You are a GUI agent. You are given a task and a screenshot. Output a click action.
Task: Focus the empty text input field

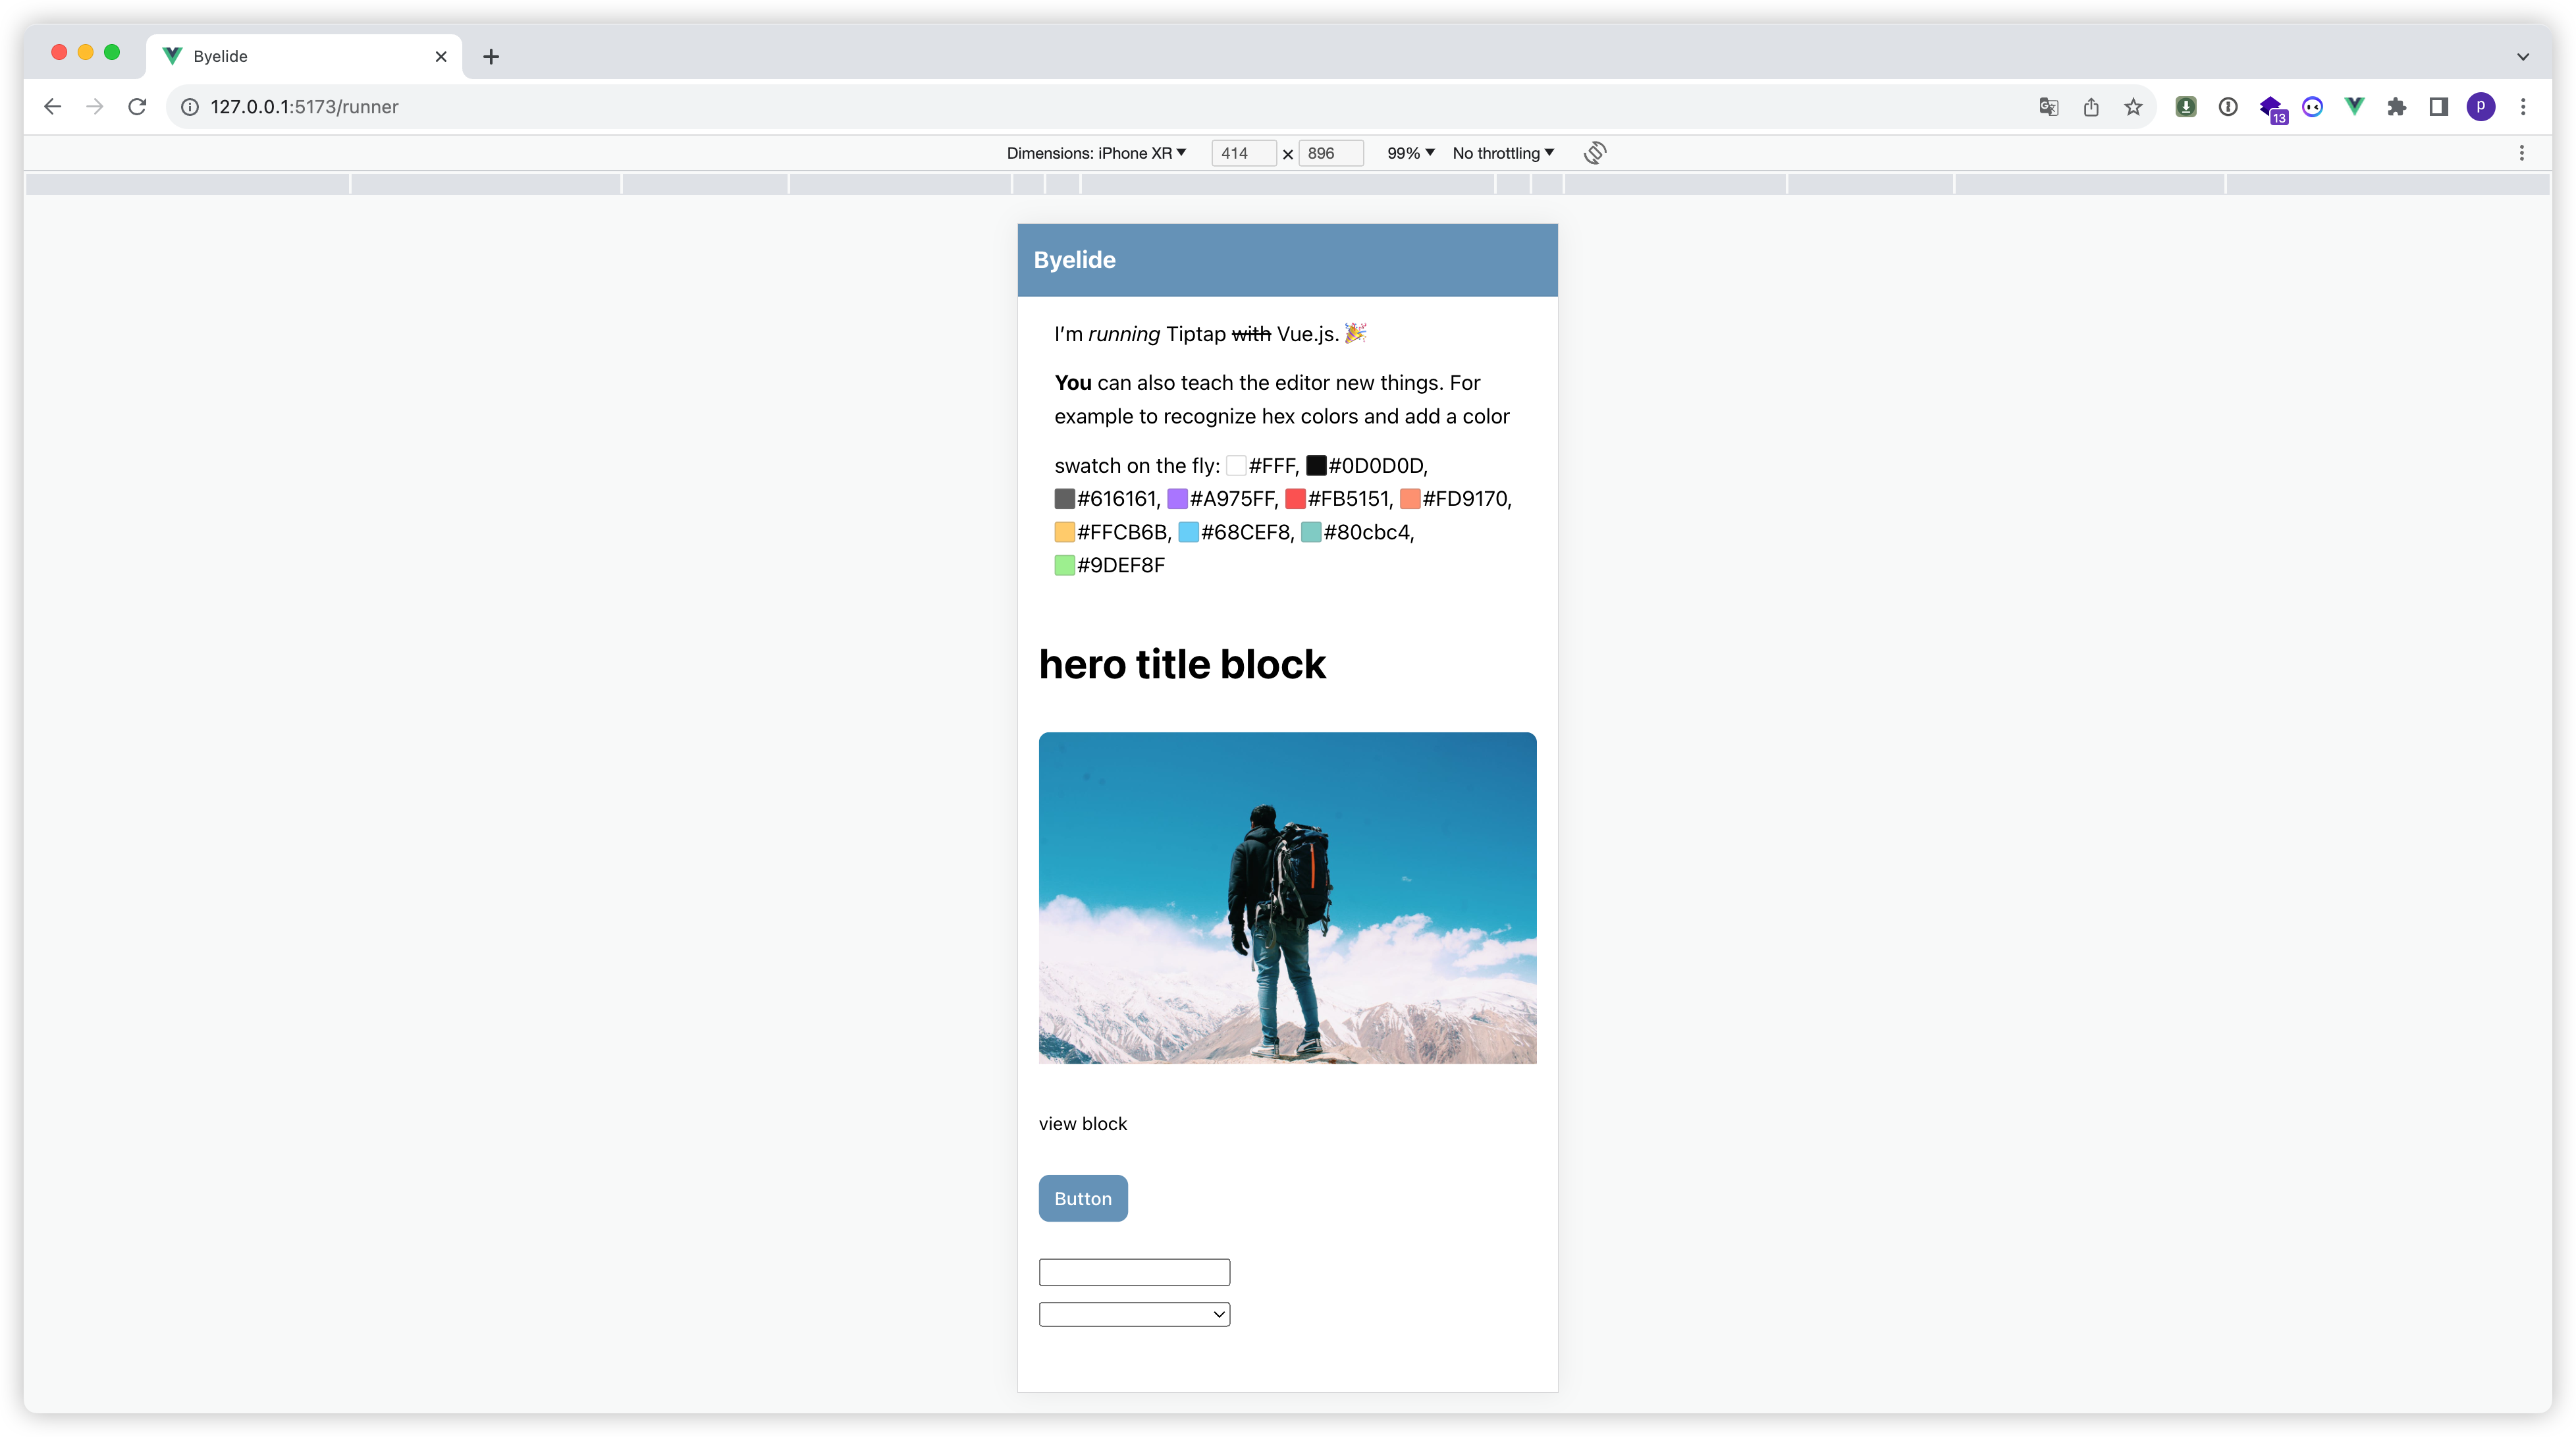tap(1134, 1272)
